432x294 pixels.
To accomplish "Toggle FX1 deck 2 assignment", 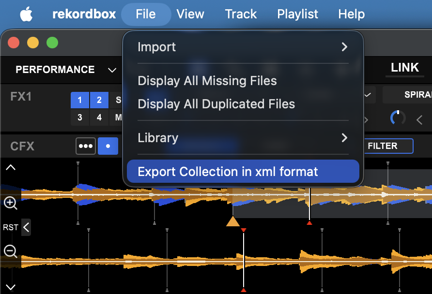I will (99, 100).
